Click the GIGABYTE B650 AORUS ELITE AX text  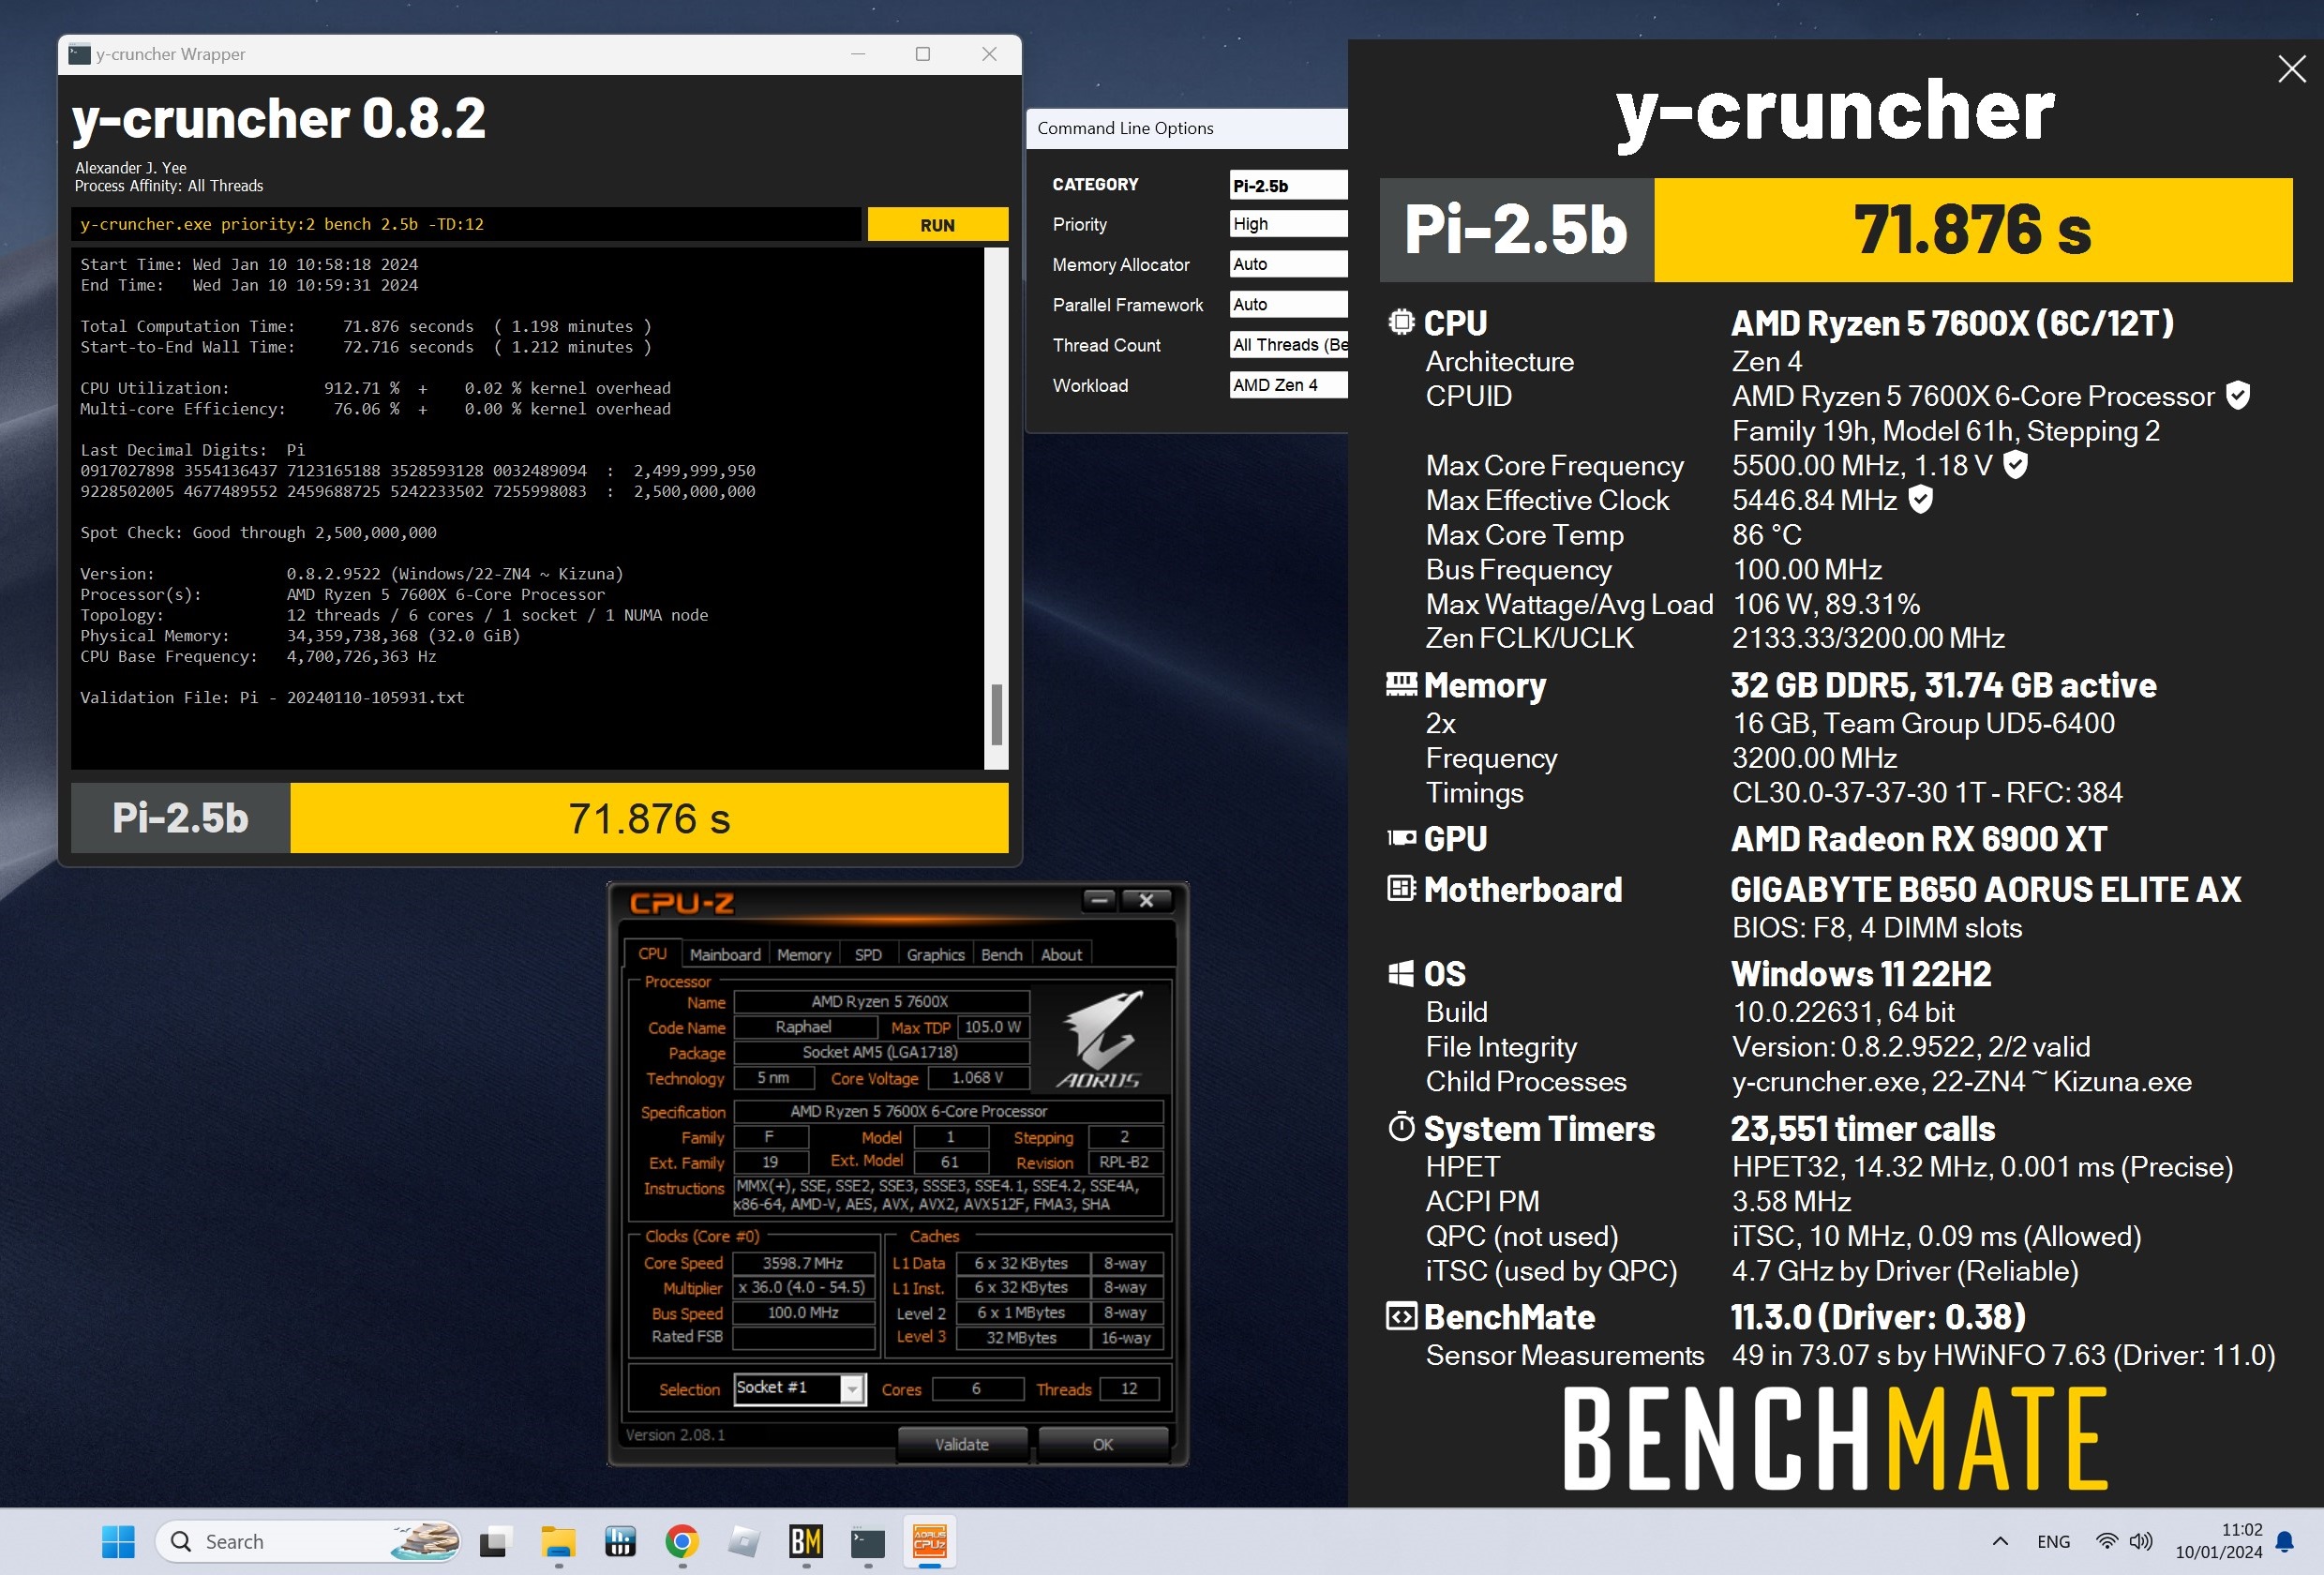point(1985,889)
